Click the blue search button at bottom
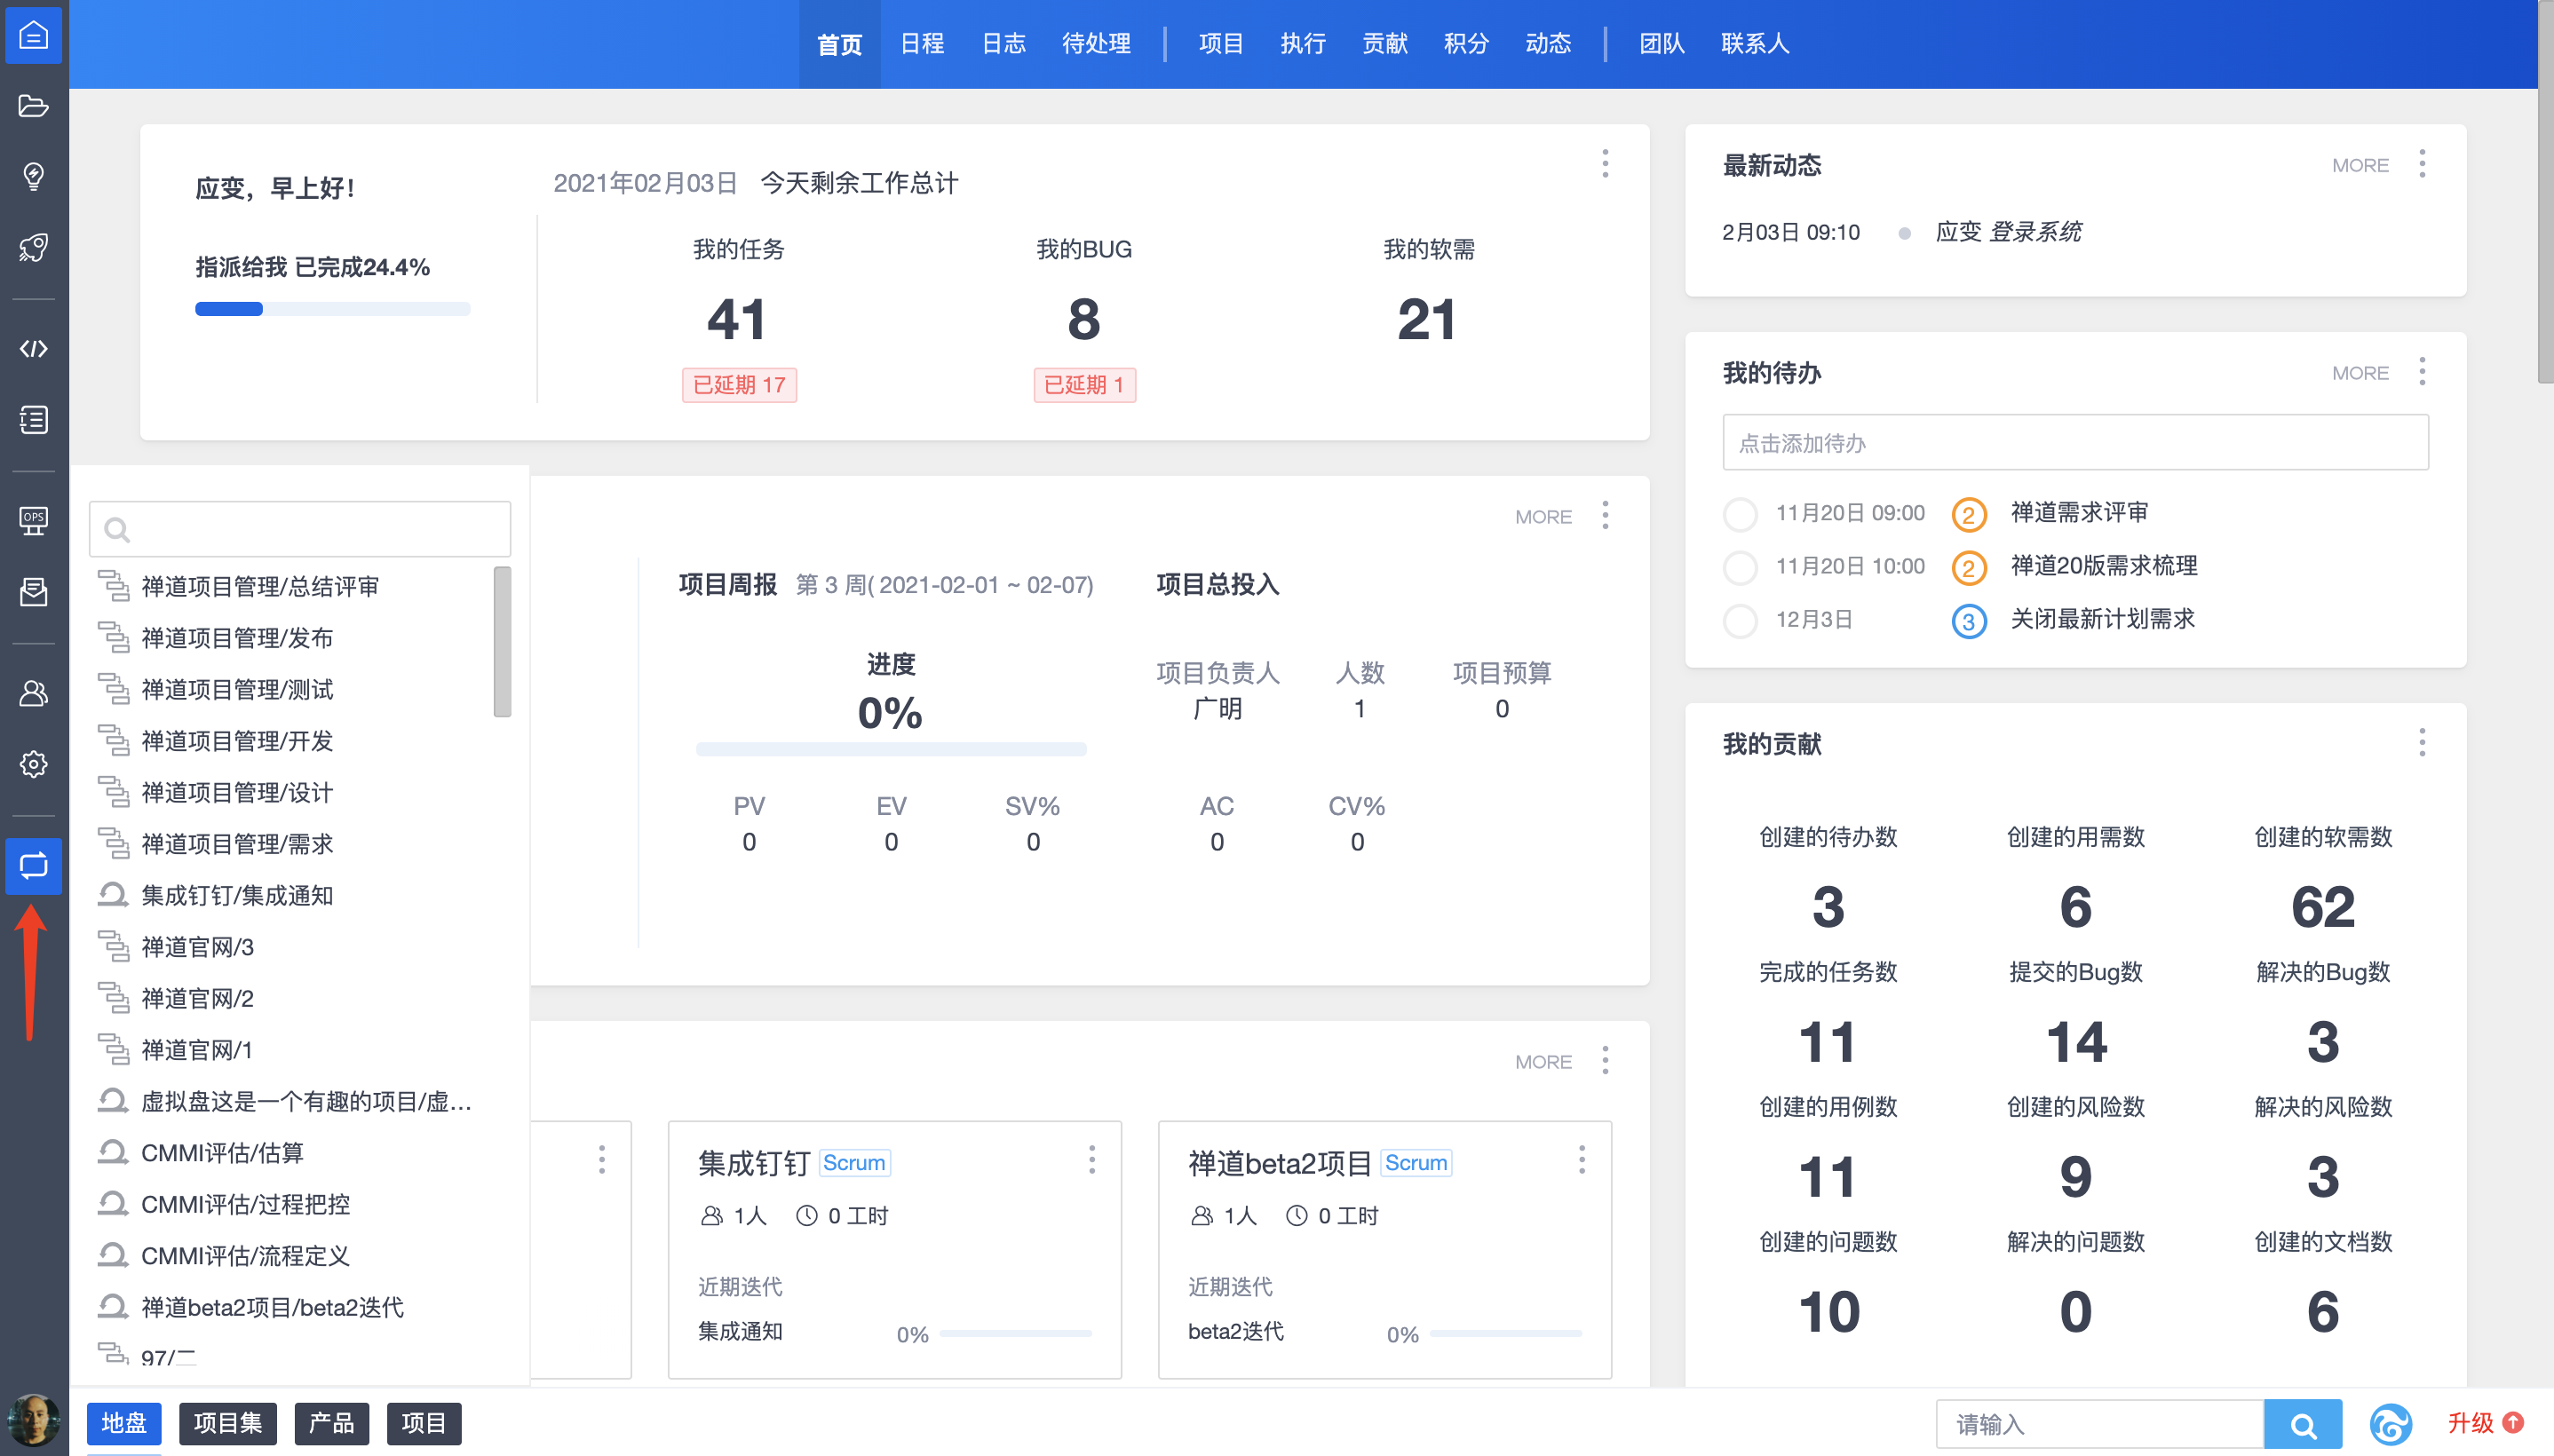This screenshot has height=1456, width=2554. [x=2302, y=1424]
